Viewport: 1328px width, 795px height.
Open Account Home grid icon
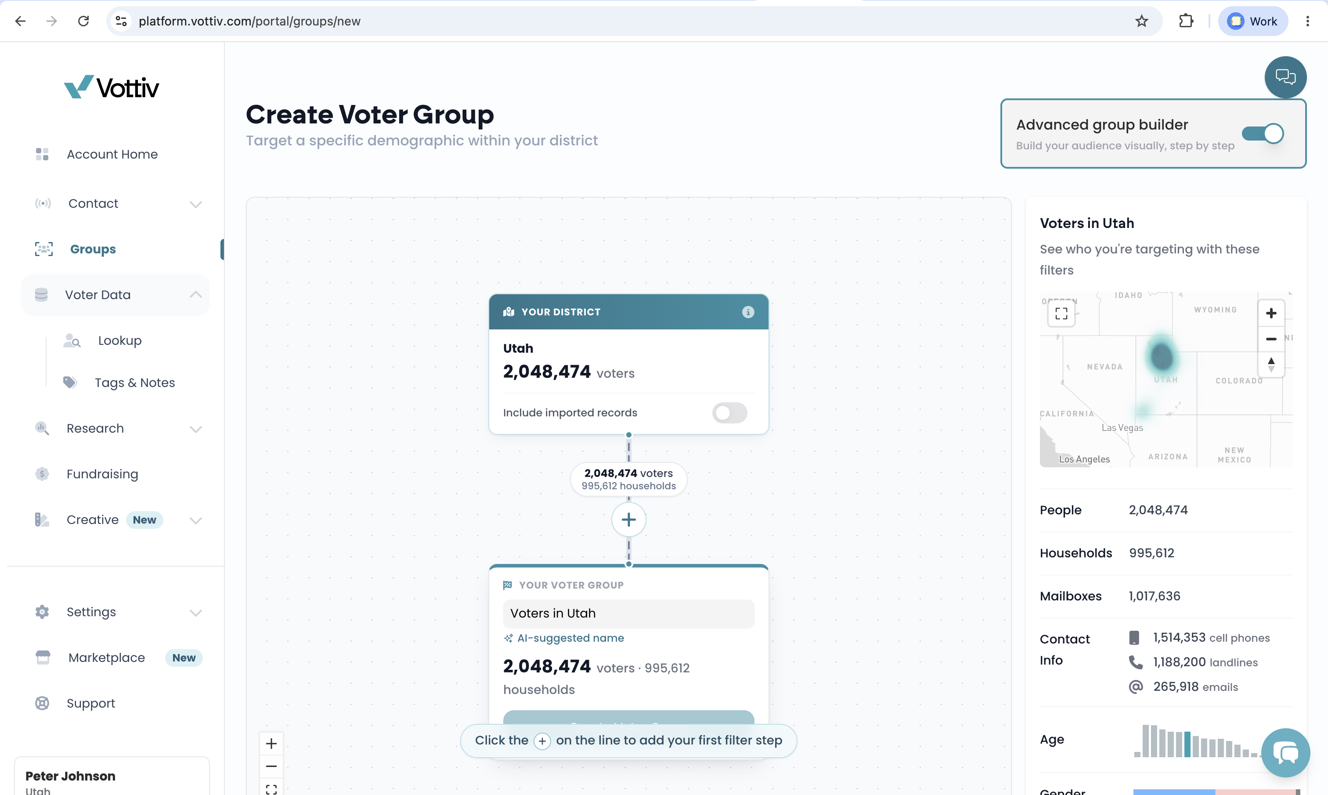click(x=42, y=154)
